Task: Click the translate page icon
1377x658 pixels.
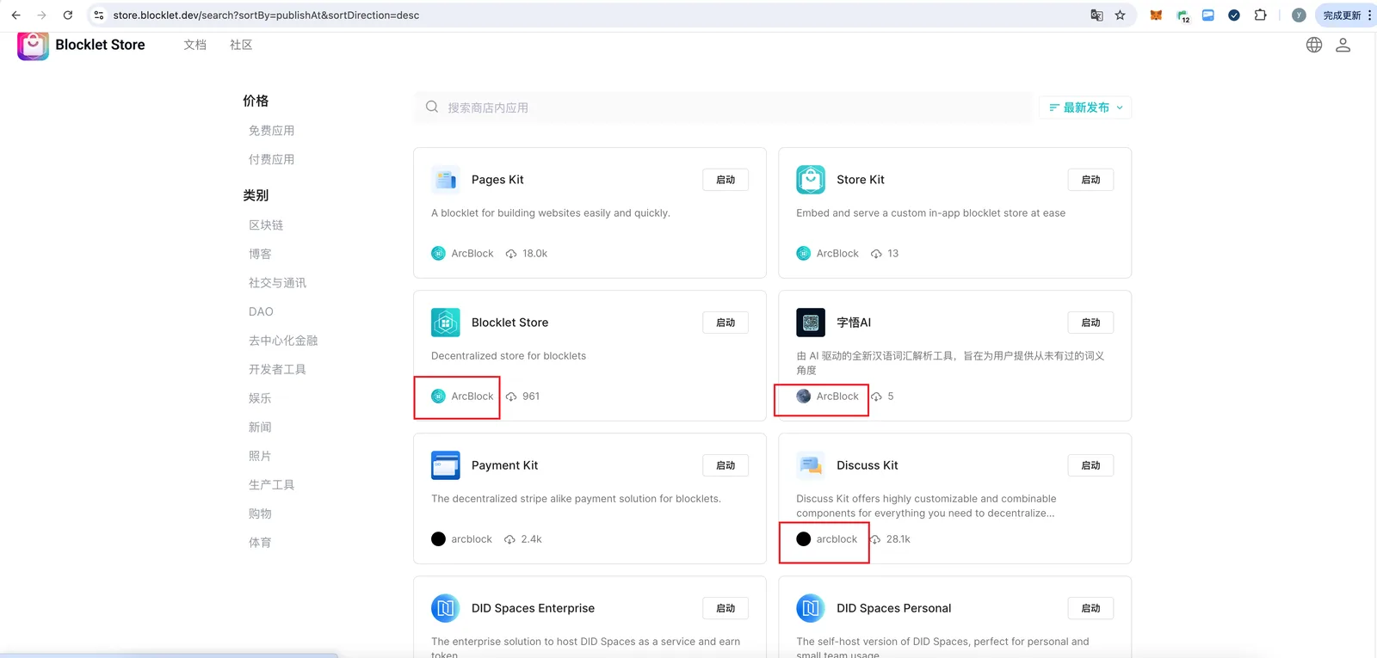Action: (x=1096, y=15)
